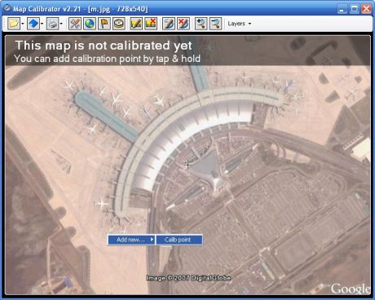Image resolution: width=375 pixels, height=300 pixels.
Task: Zoom out with the minus magnifier
Action: coord(215,24)
